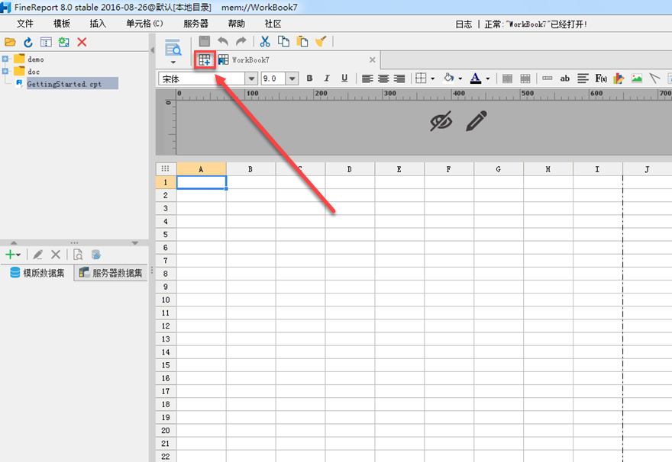This screenshot has height=462, width=672.
Task: Center align cell text
Action: click(383, 79)
